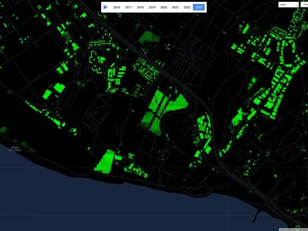This screenshot has height=231, width=308.
Task: Click the Layers panel title text
Action: 282,4
